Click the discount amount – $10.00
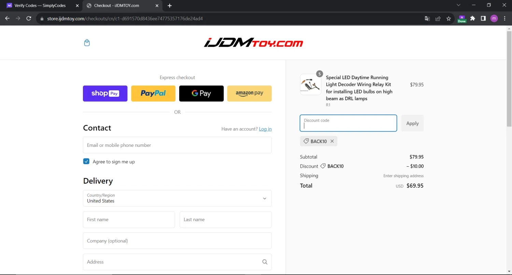This screenshot has width=512, height=275. click(x=415, y=166)
